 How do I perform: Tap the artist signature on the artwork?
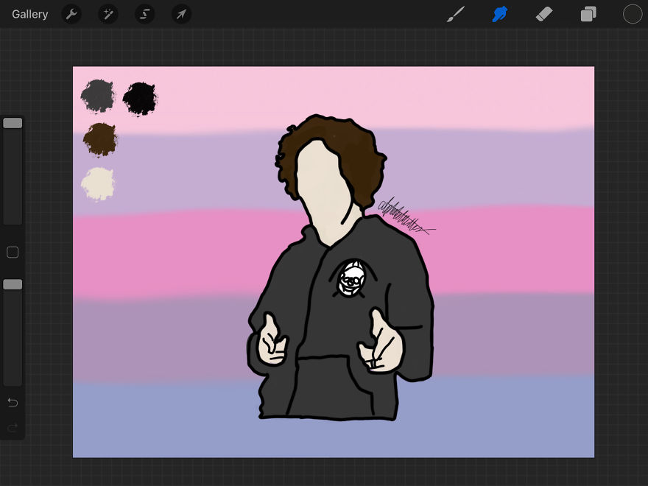click(x=405, y=214)
